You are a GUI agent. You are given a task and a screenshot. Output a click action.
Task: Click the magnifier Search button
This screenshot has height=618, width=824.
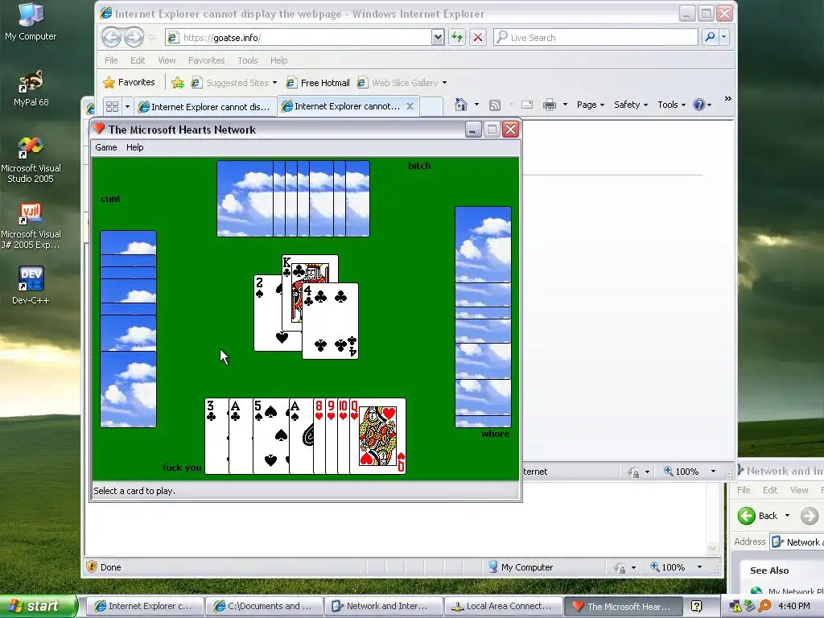[710, 37]
